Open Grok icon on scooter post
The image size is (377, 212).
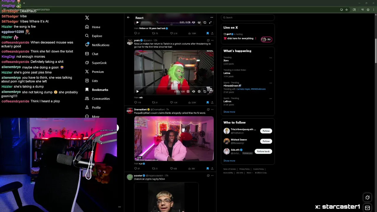(x=208, y=175)
